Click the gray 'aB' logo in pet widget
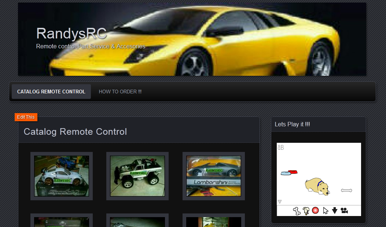The height and width of the screenshot is (227, 386). point(281,147)
